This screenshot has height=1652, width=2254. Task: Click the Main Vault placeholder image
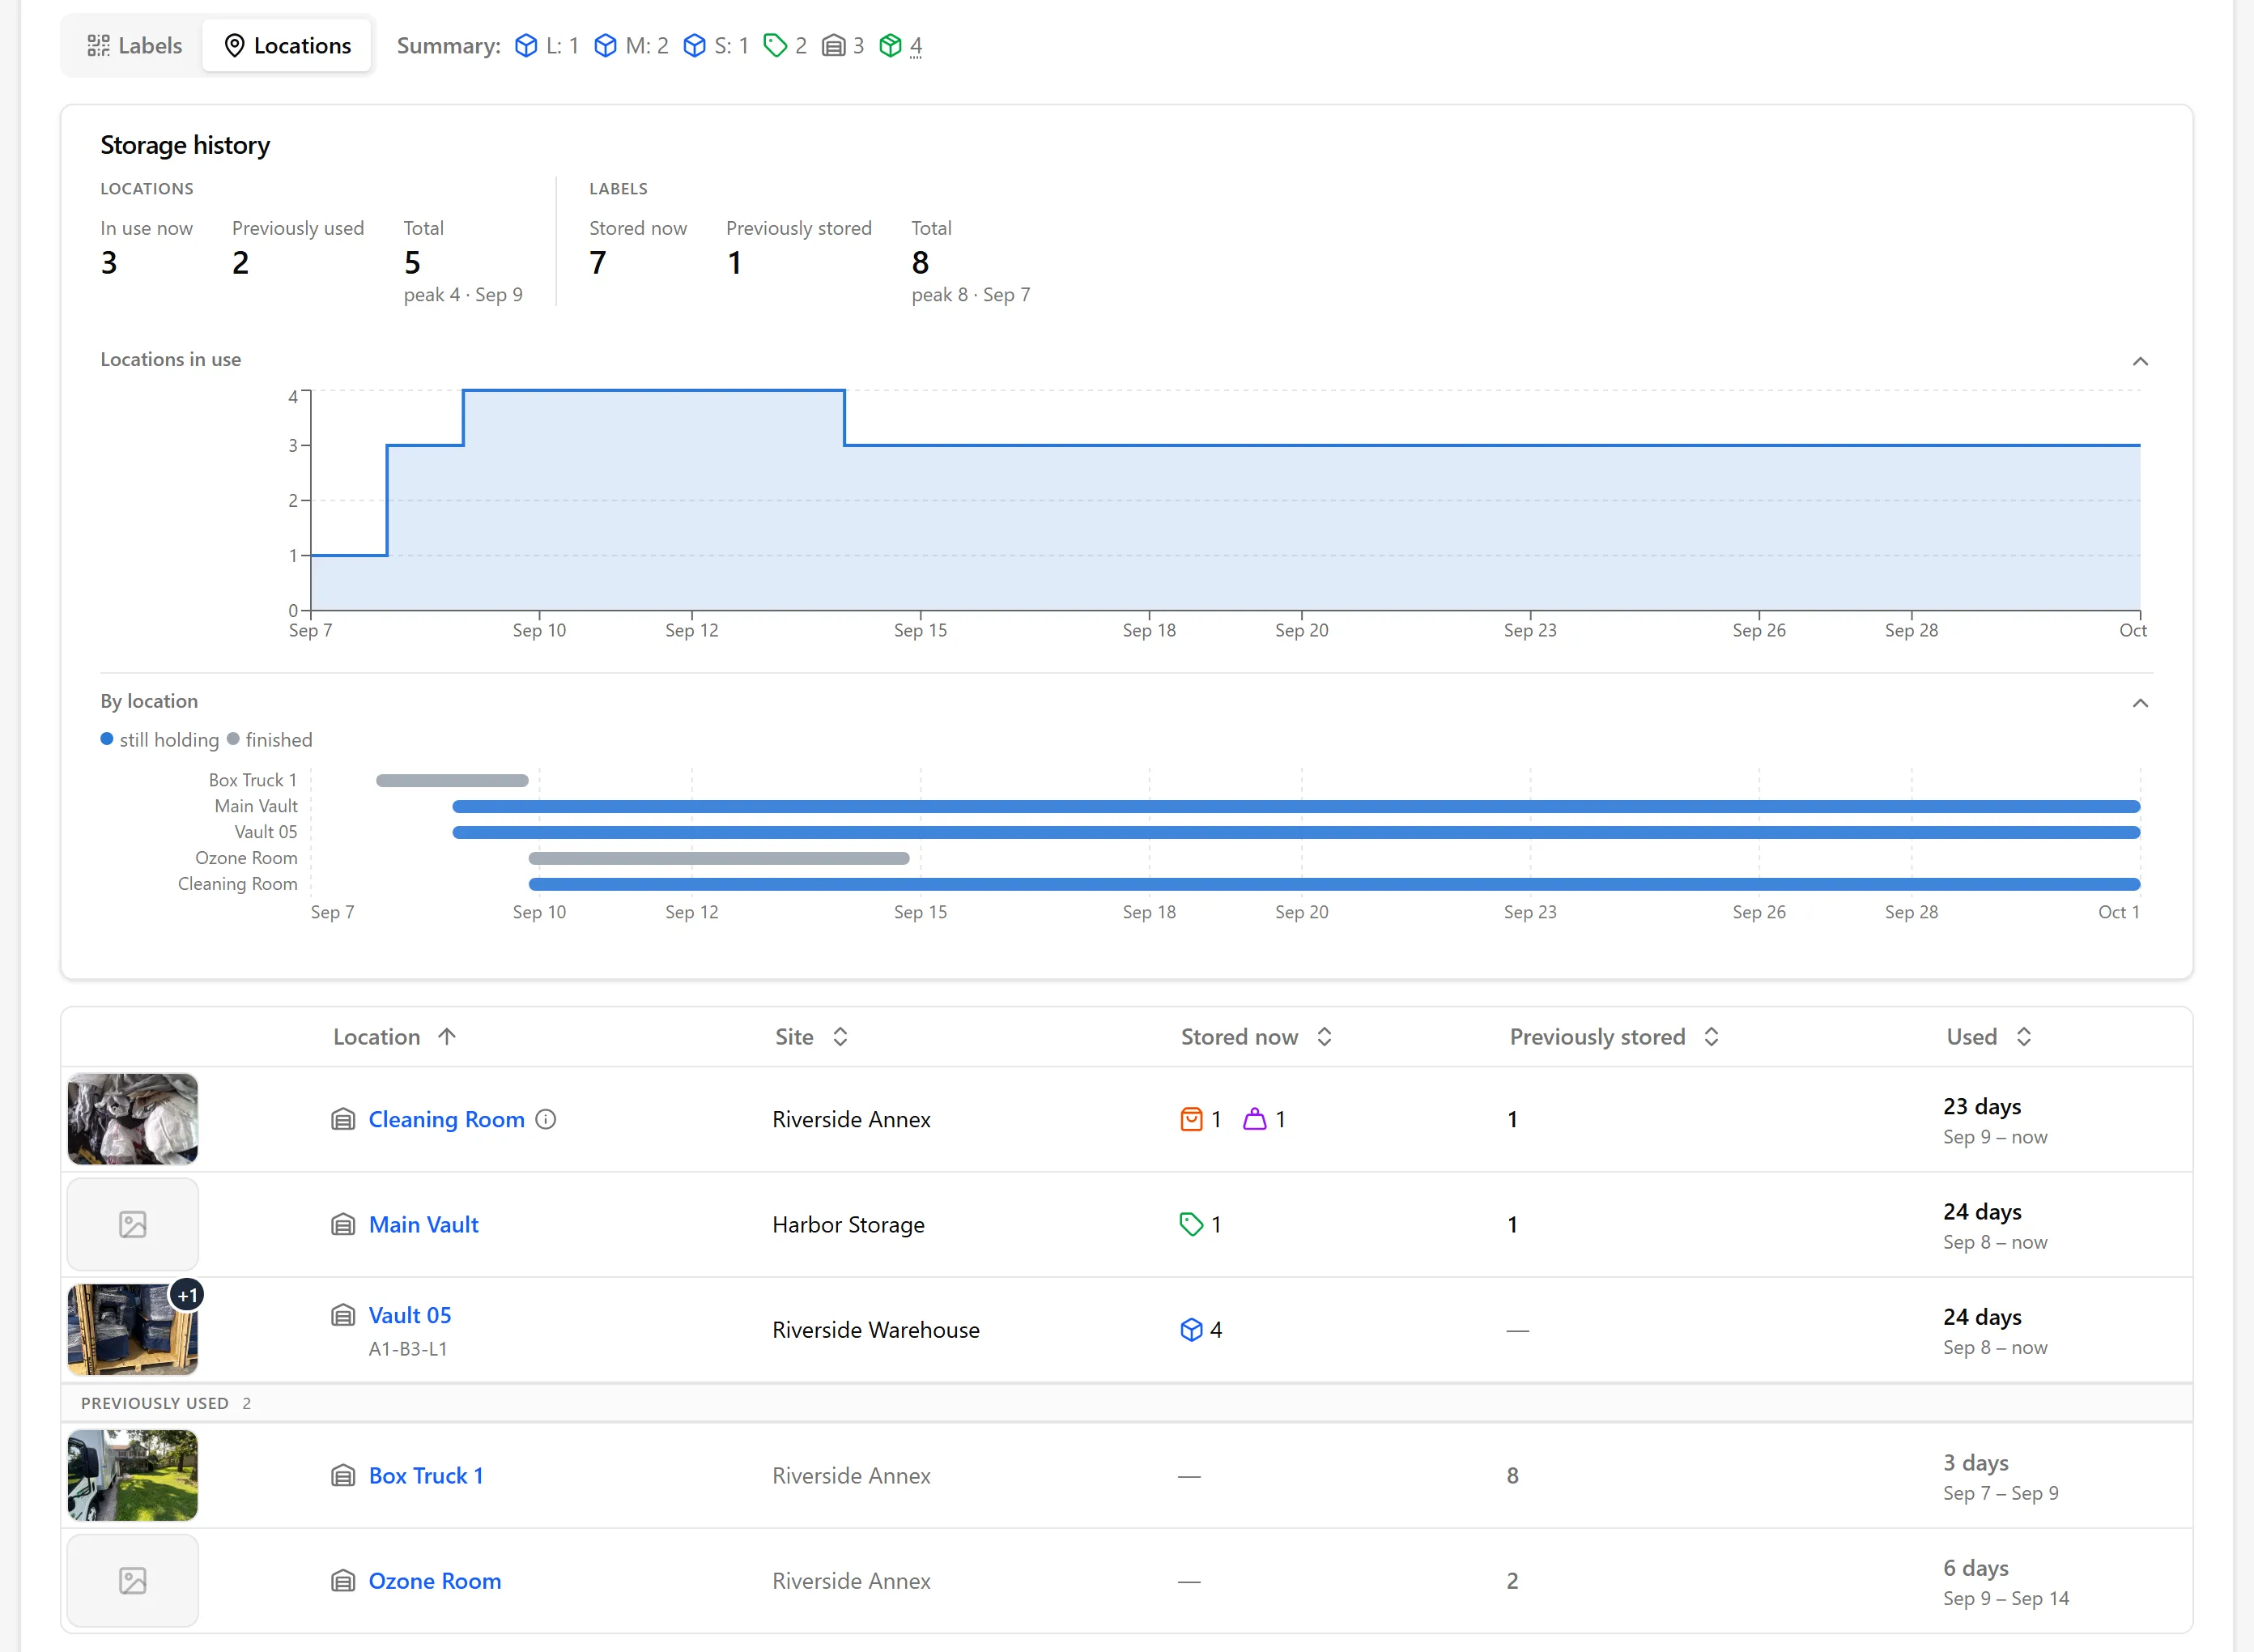point(133,1224)
